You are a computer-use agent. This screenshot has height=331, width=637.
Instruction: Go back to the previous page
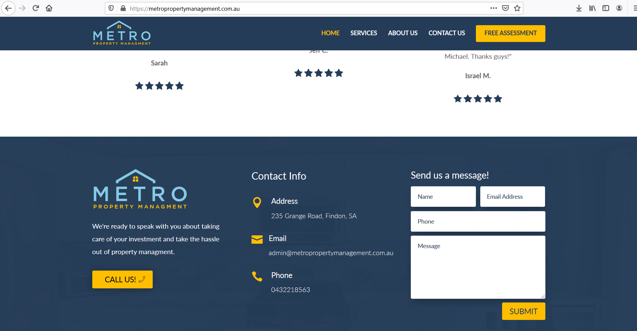pos(8,8)
